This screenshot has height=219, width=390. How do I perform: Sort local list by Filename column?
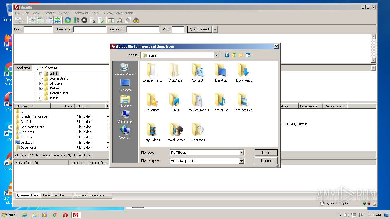click(x=32, y=106)
